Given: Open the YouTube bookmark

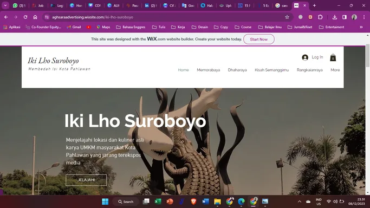Looking at the screenshot, I should (89, 27).
